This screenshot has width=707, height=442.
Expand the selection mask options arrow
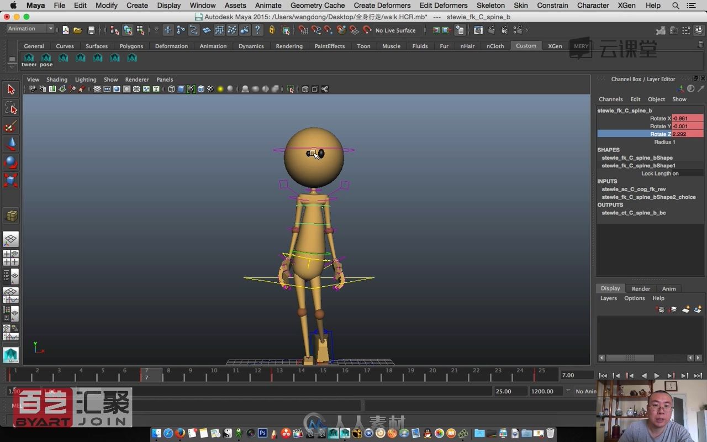pos(156,30)
